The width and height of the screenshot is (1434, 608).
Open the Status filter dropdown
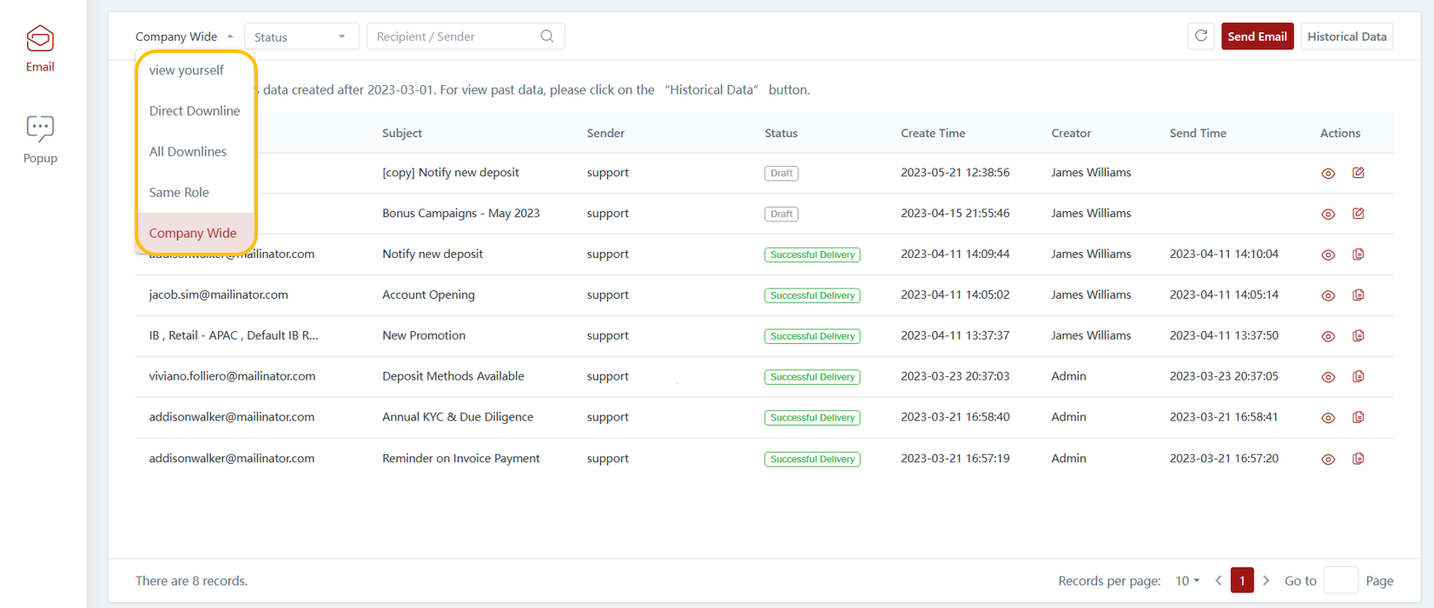[x=301, y=36]
